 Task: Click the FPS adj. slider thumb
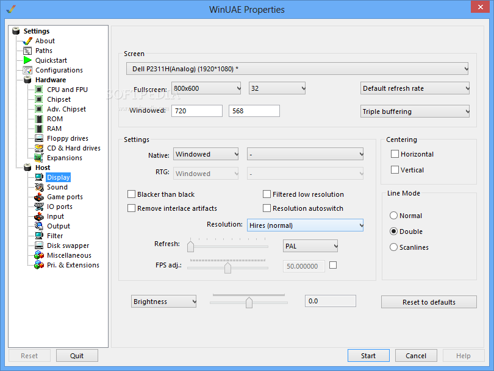(x=227, y=267)
